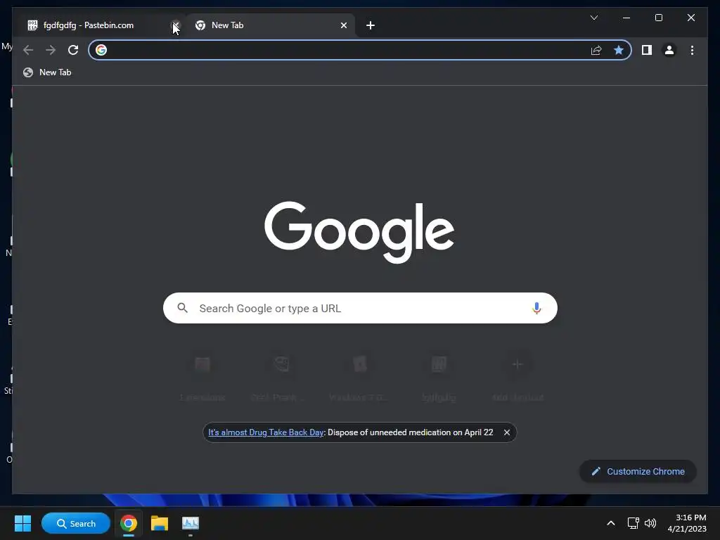Minimize the Chrome window
The image size is (720, 540).
626,18
